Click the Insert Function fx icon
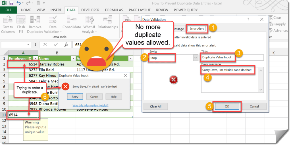The height and width of the screenshot is (146, 291). coord(66,45)
